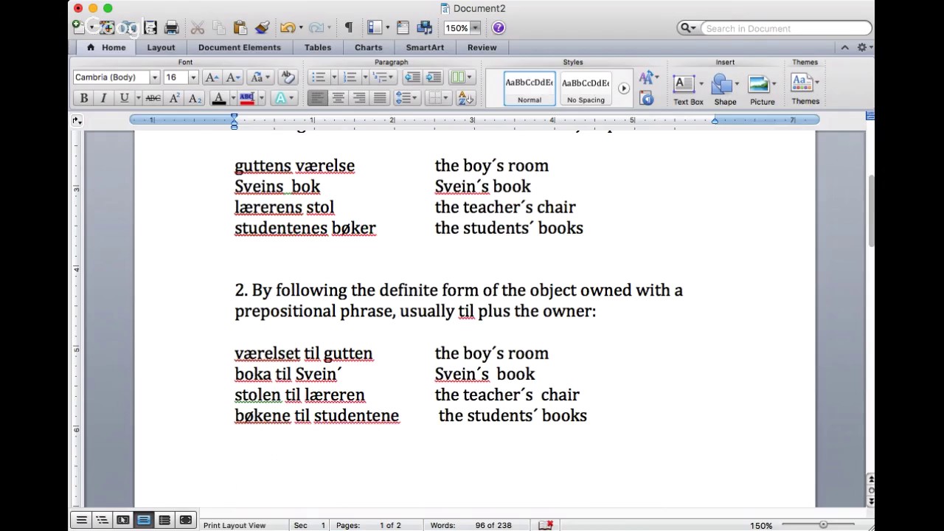944x531 pixels.
Task: Toggle Superscript formatting
Action: (x=174, y=98)
